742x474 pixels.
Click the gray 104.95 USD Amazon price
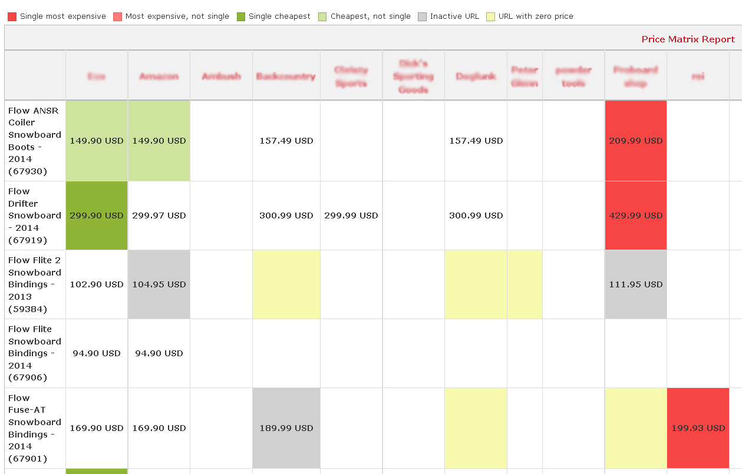[159, 284]
